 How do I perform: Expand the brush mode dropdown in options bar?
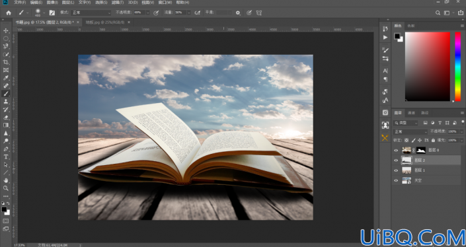(x=91, y=13)
